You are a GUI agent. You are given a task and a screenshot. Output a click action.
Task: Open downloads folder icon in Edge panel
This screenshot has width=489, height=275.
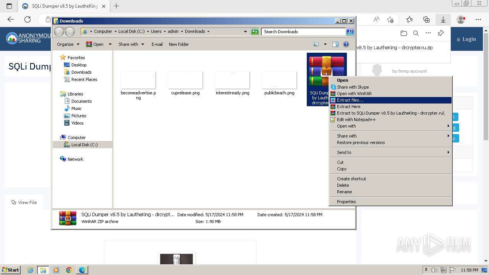point(404,33)
